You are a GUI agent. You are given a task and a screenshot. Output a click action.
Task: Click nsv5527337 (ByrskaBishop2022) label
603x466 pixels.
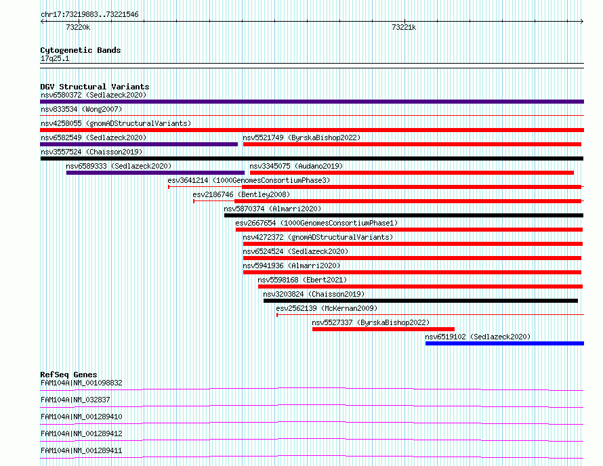[x=371, y=322]
